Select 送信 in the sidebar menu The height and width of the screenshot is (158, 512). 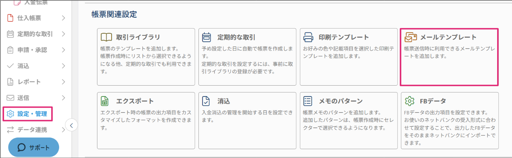[x=23, y=98]
